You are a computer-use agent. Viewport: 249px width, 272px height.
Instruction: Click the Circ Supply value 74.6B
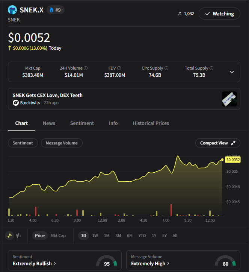coord(155,75)
